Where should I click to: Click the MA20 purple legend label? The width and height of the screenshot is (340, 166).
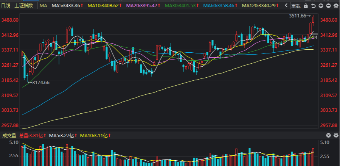tap(143, 6)
